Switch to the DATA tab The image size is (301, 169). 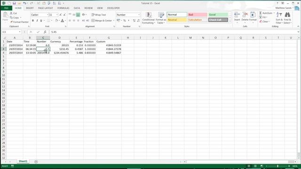pos(77,8)
